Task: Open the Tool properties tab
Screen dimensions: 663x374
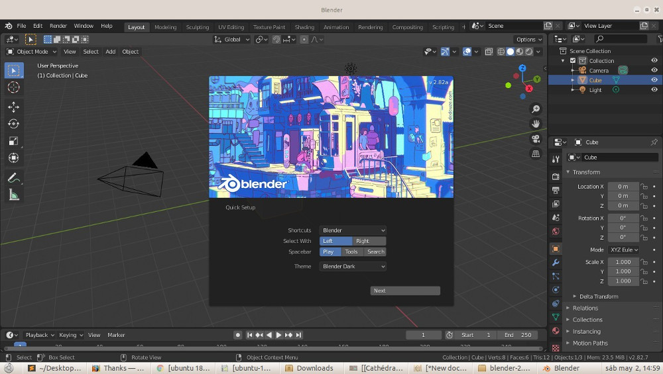Action: pyautogui.click(x=556, y=159)
